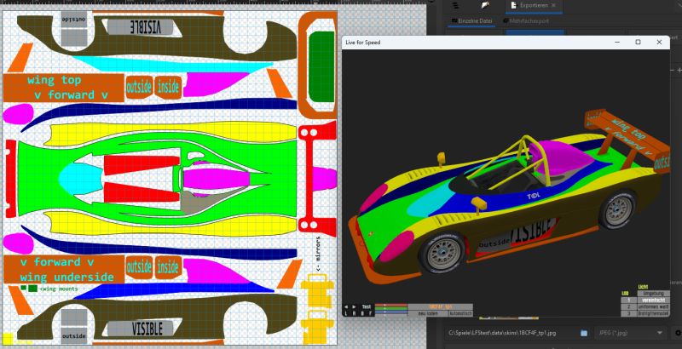The image size is (682, 349).
Task: Toggle the Automatisch reload button
Action: pos(460,313)
